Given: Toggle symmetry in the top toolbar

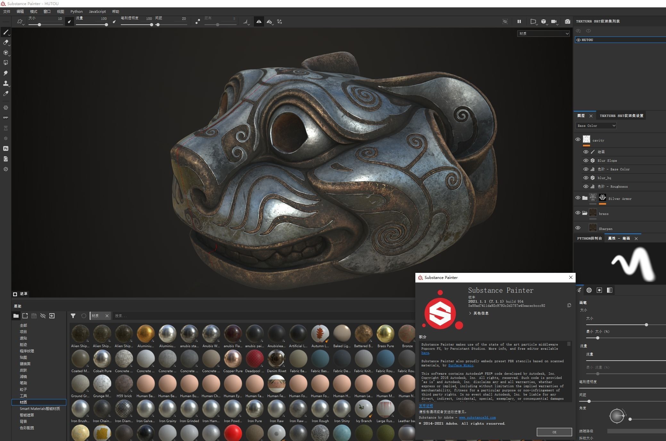Looking at the screenshot, I should pos(259,21).
